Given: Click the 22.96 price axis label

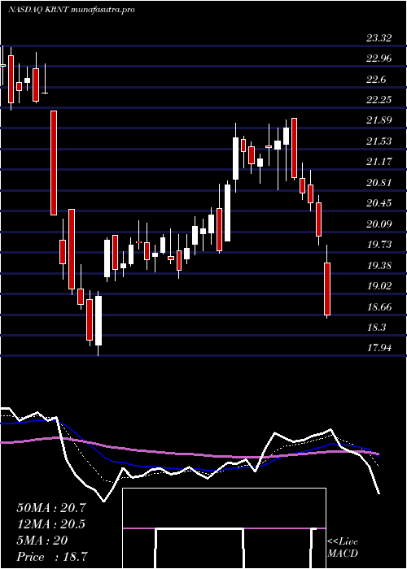Looking at the screenshot, I should 379,59.
